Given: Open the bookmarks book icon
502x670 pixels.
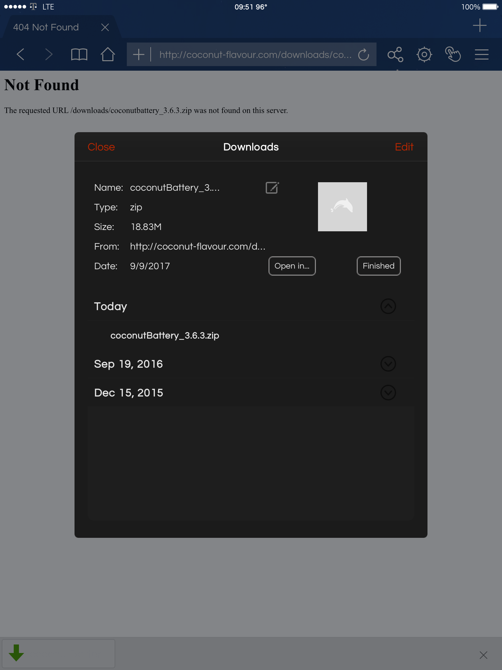Looking at the screenshot, I should 79,54.
